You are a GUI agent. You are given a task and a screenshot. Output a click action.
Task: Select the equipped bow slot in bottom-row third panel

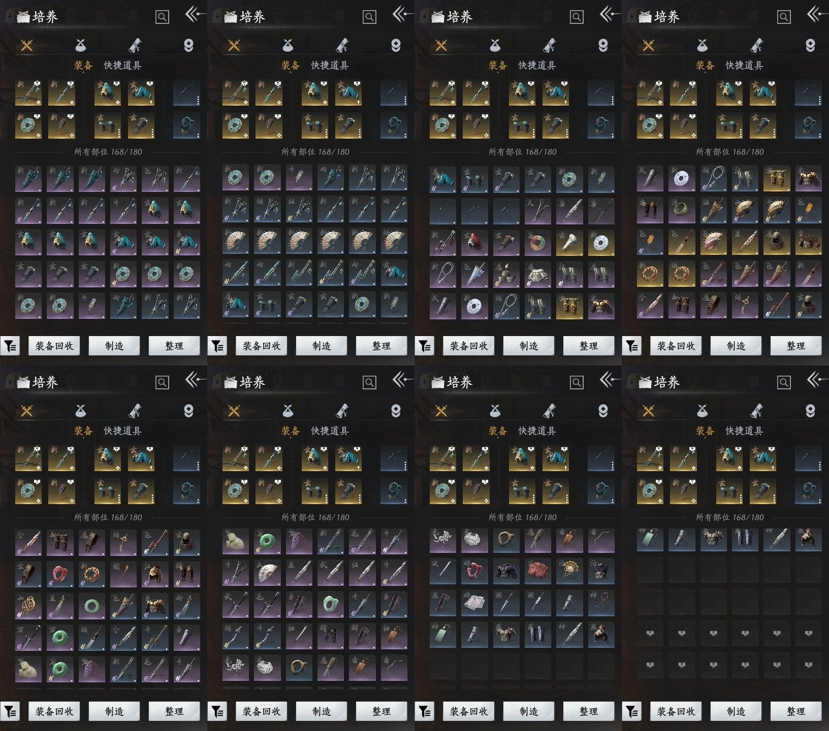pyautogui.click(x=601, y=458)
